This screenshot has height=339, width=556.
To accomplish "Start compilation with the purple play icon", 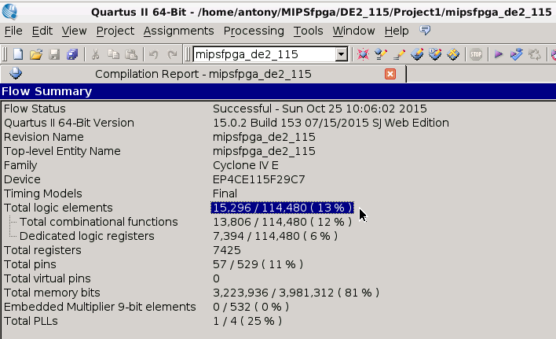I will [x=499, y=54].
